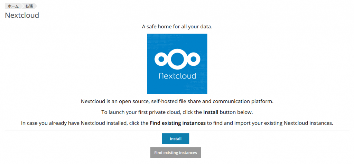The width and height of the screenshot is (354, 164).
Task: Click the "open source, self-hosted" description line
Action: tap(177, 102)
